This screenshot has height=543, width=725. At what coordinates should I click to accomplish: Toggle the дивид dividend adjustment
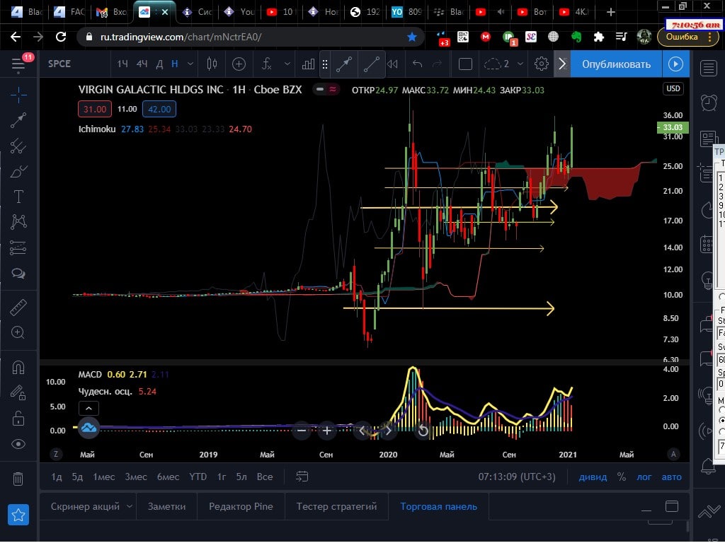[x=593, y=477]
